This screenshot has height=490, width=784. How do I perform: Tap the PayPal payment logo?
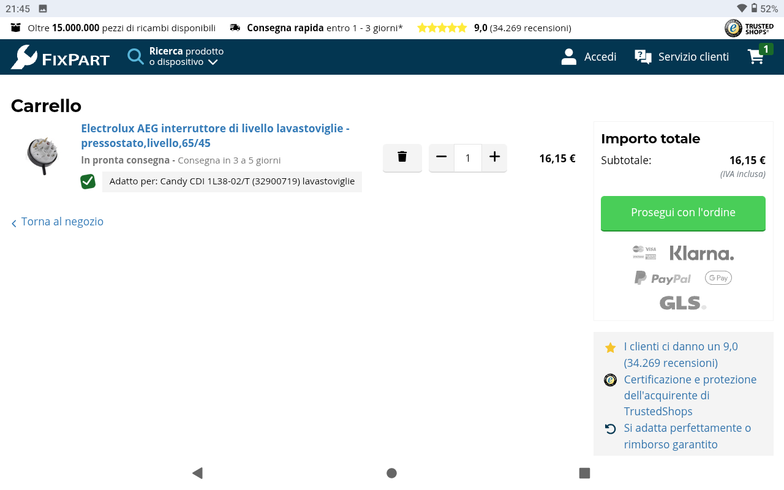[662, 278]
